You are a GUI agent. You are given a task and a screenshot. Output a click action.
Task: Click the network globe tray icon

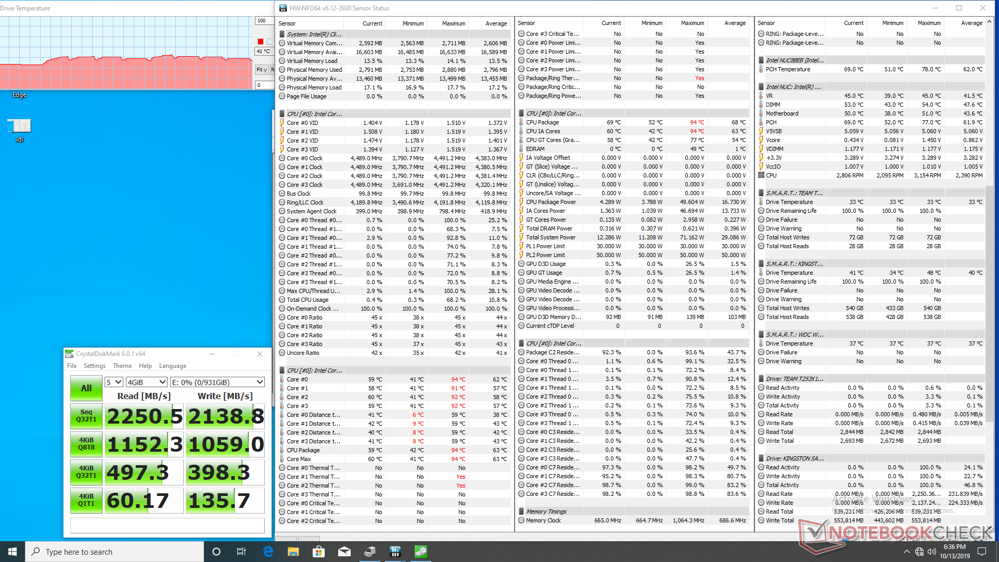tap(919, 552)
